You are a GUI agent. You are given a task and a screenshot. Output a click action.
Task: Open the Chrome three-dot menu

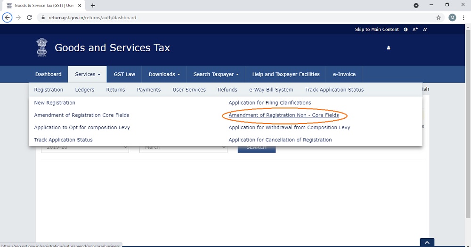463,18
